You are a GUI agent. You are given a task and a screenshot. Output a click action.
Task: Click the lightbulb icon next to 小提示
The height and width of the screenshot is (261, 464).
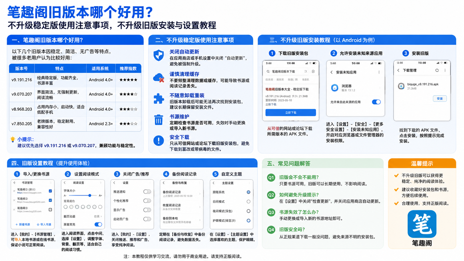point(13,139)
